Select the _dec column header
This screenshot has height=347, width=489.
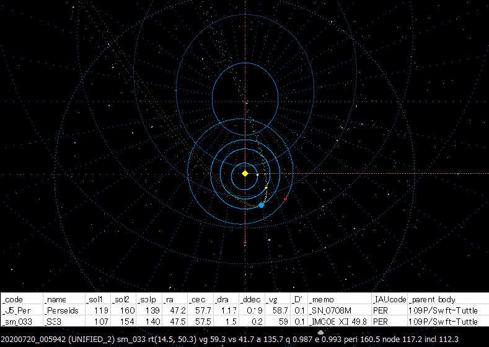click(200, 299)
